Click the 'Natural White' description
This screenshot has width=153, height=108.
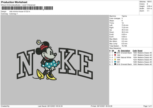126,57
